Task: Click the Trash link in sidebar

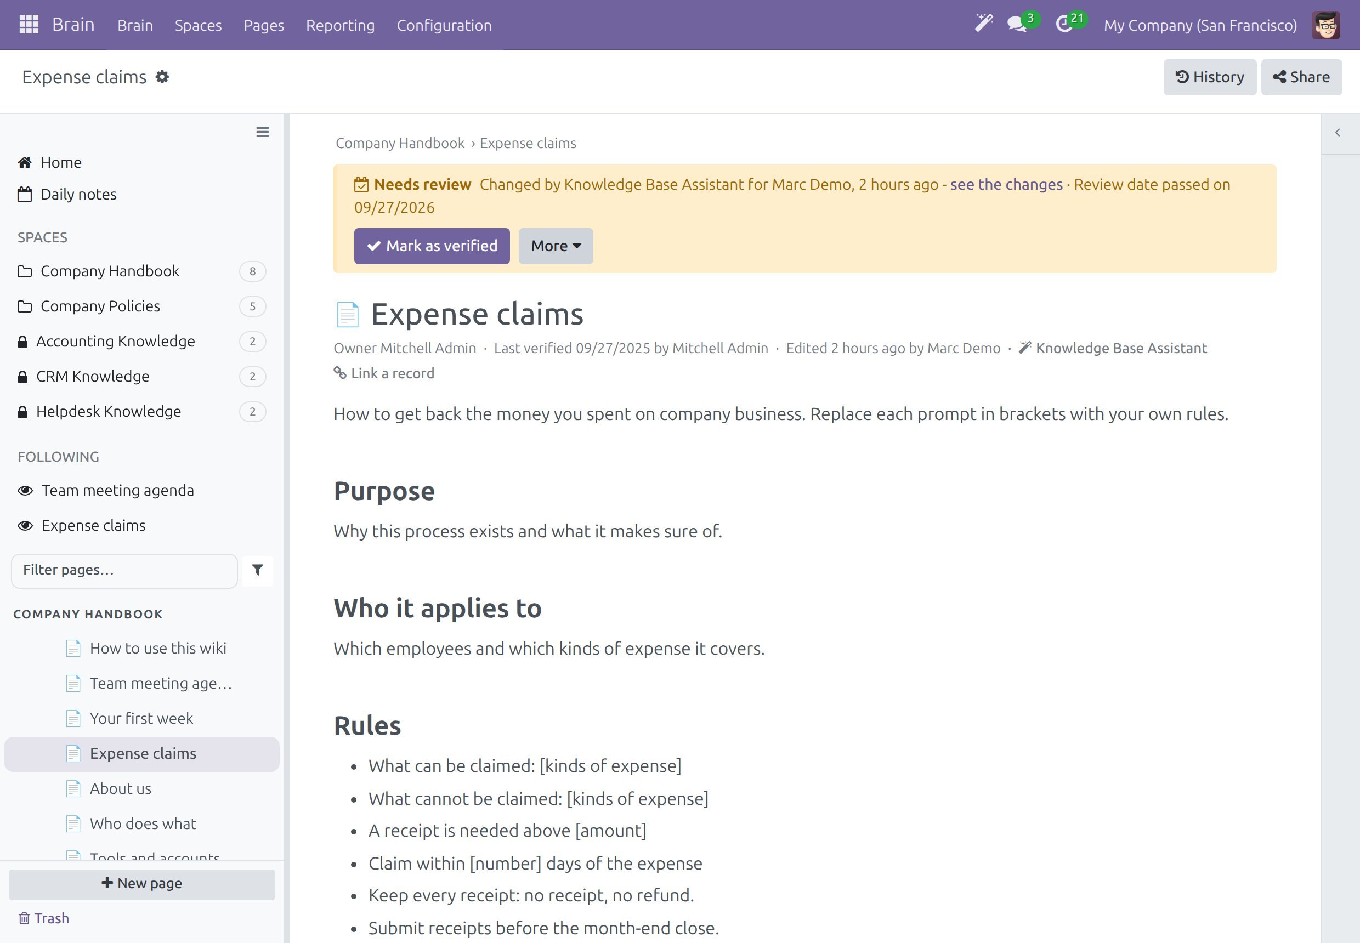Action: point(44,918)
